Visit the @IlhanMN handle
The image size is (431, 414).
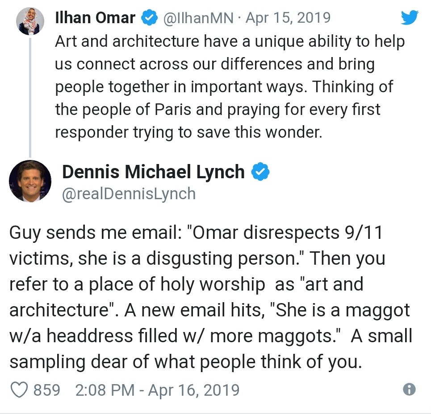[x=198, y=18]
